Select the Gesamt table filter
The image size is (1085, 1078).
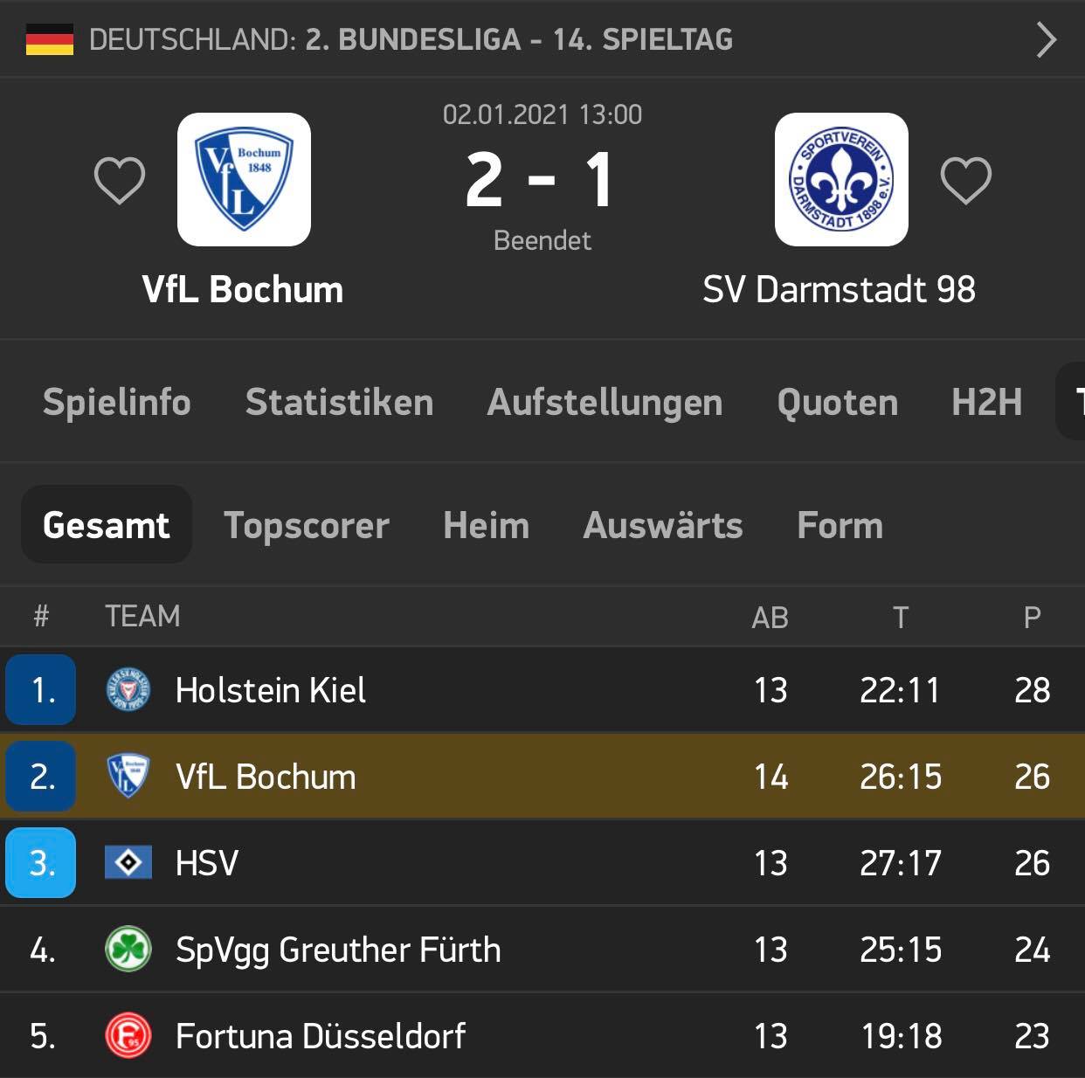pos(107,525)
